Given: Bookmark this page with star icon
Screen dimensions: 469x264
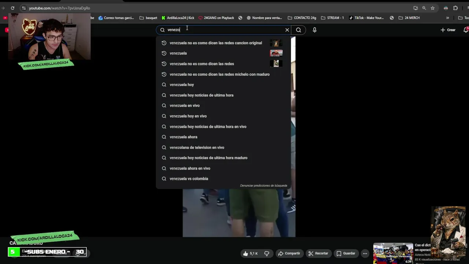Looking at the screenshot, I should point(433,8).
